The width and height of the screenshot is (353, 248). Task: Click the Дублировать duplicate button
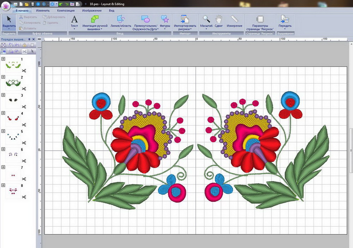pyautogui.click(x=54, y=17)
